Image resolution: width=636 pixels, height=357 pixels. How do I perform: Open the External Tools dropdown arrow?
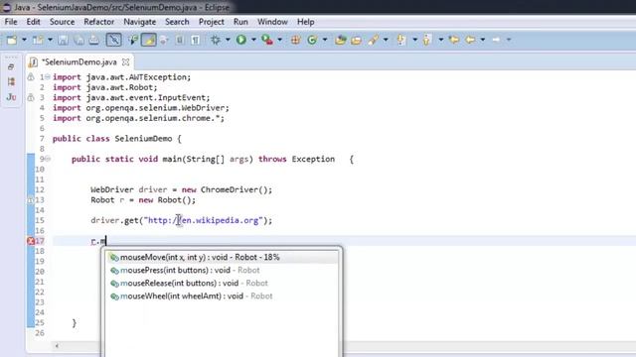tap(279, 40)
